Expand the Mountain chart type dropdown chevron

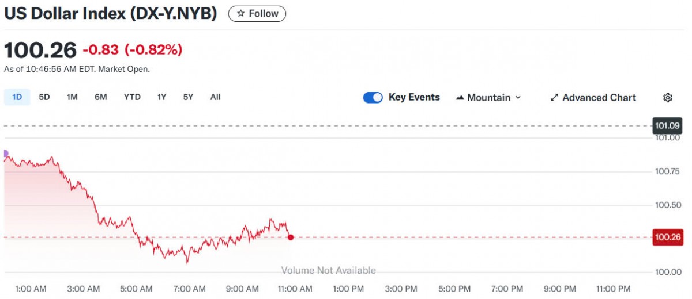(x=518, y=98)
